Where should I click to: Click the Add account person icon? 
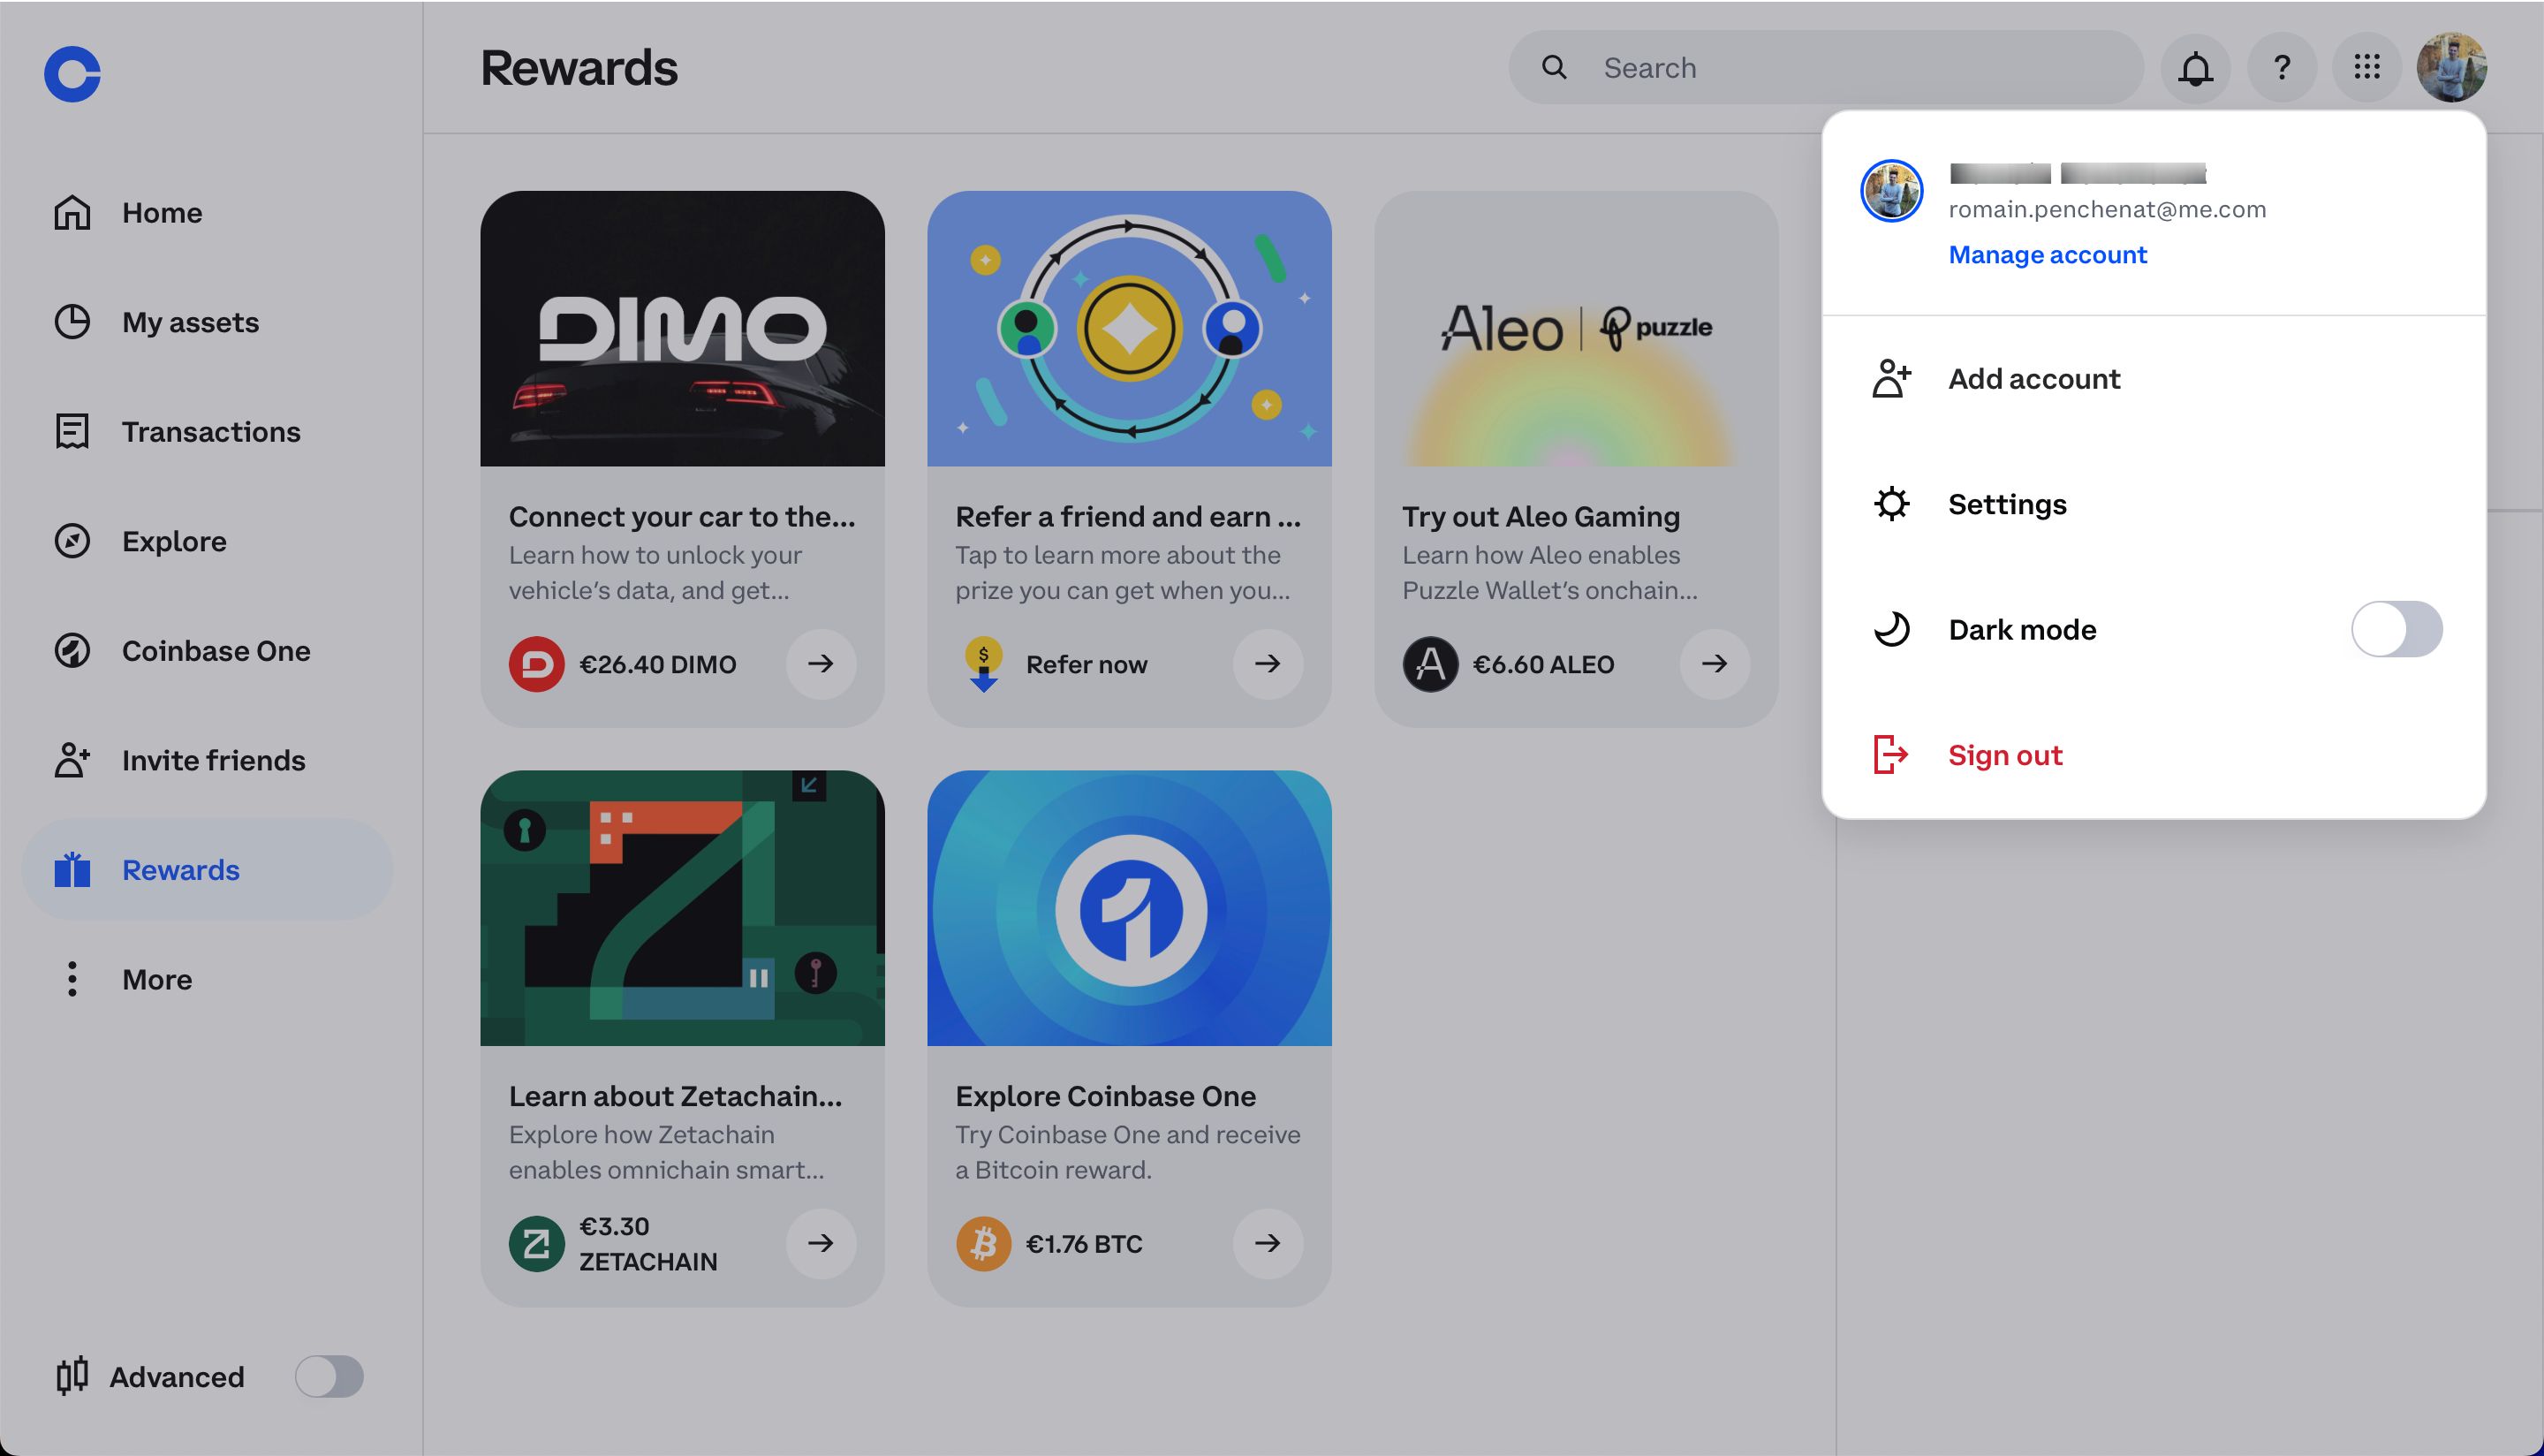1891,379
